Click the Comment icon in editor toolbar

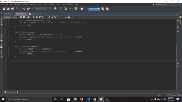coord(73,17)
